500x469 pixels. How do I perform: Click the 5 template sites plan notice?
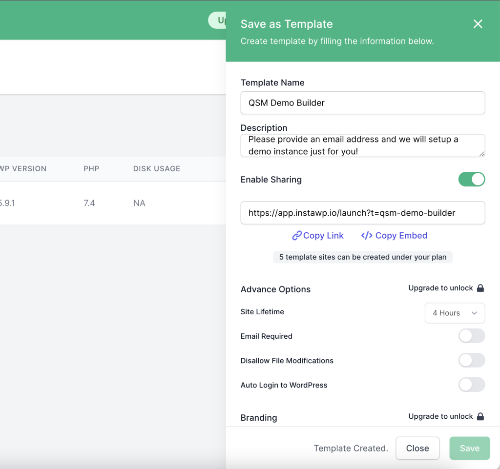(x=363, y=257)
